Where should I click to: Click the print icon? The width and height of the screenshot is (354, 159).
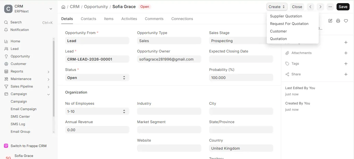point(338,21)
